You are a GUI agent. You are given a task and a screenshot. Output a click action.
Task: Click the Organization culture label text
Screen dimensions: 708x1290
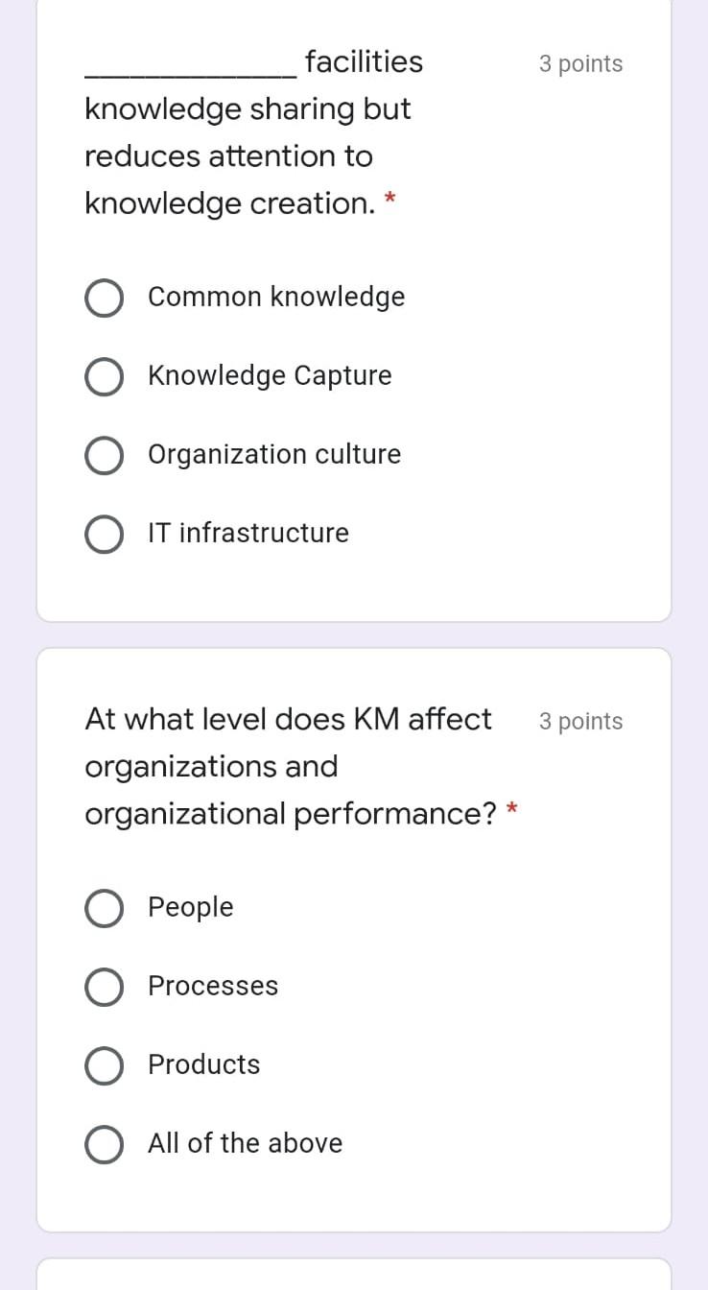pos(274,454)
